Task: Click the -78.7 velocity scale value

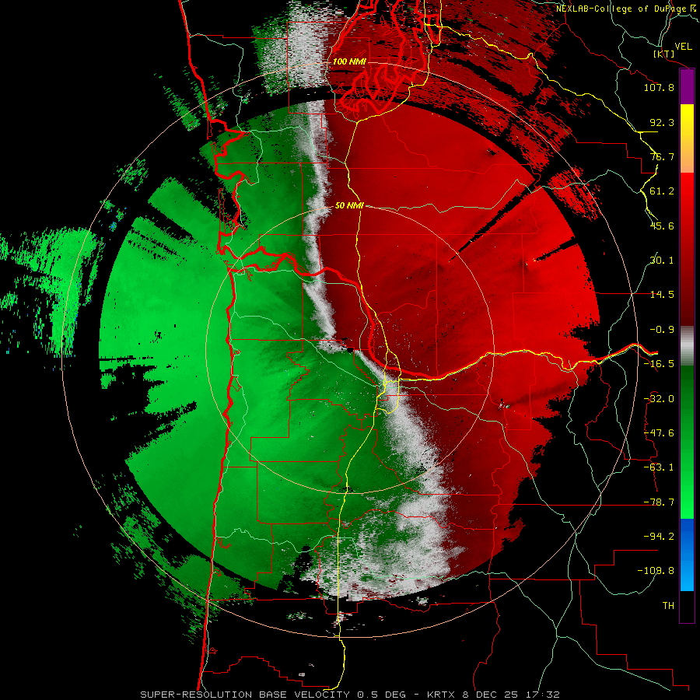Action: pos(659,502)
